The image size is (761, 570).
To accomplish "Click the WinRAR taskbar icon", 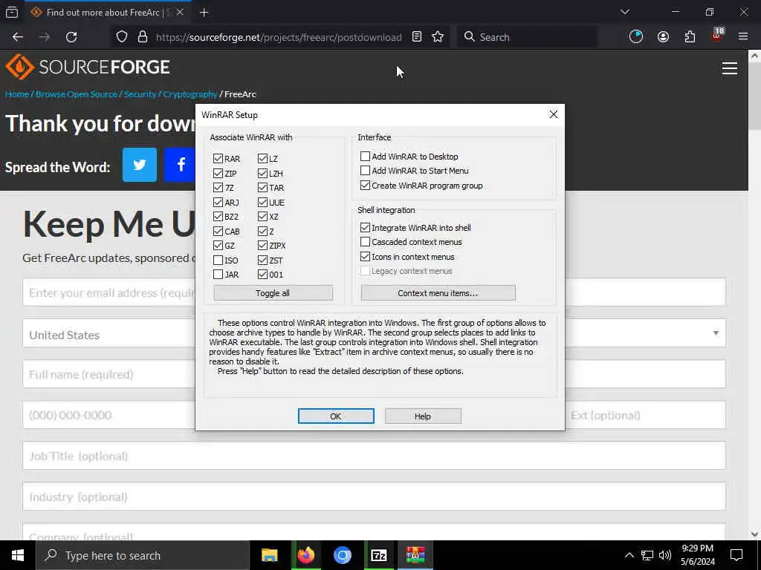I will (415, 555).
